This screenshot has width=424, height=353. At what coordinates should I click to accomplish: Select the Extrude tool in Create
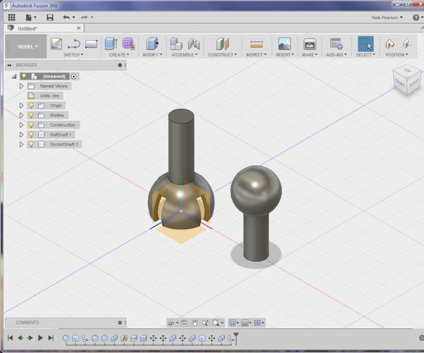[111, 44]
